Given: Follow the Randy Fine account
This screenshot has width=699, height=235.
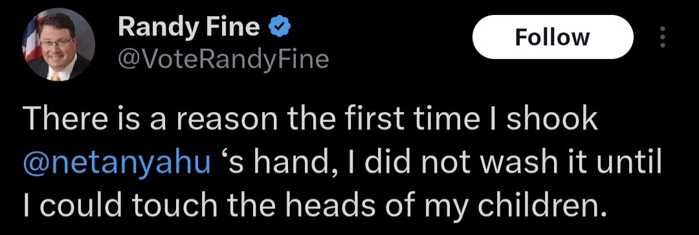Looking at the screenshot, I should pyautogui.click(x=552, y=37).
